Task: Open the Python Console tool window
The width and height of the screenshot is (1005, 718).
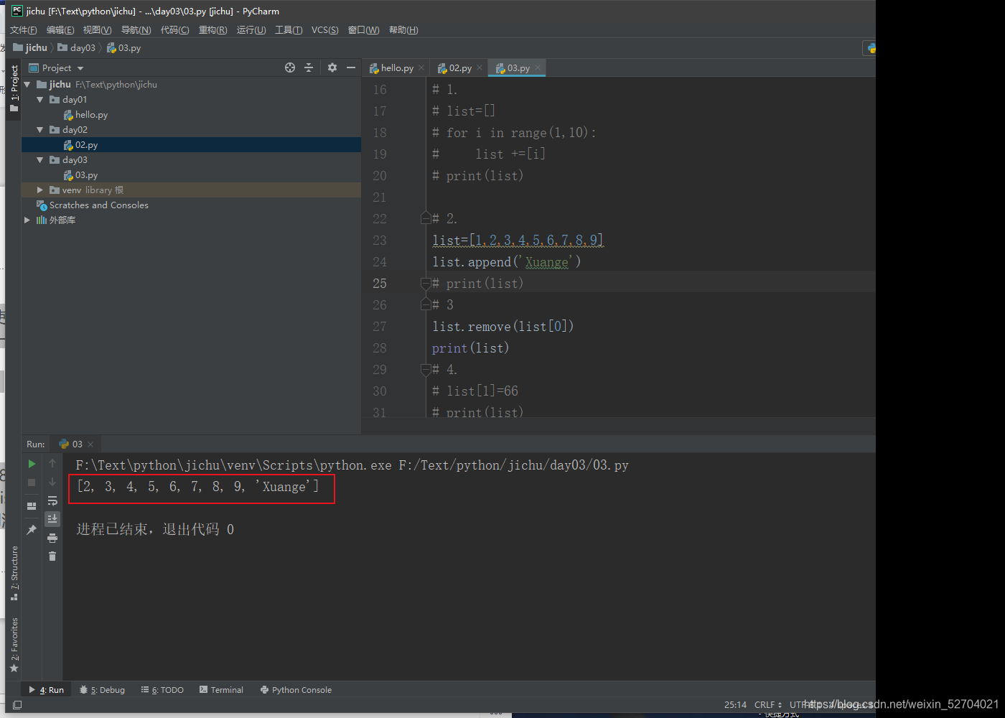Action: 296,690
